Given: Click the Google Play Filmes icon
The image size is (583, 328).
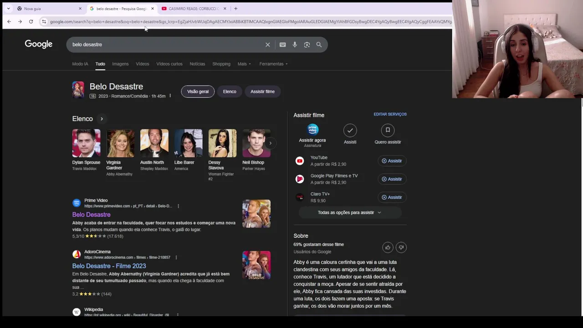Looking at the screenshot, I should coord(300,179).
